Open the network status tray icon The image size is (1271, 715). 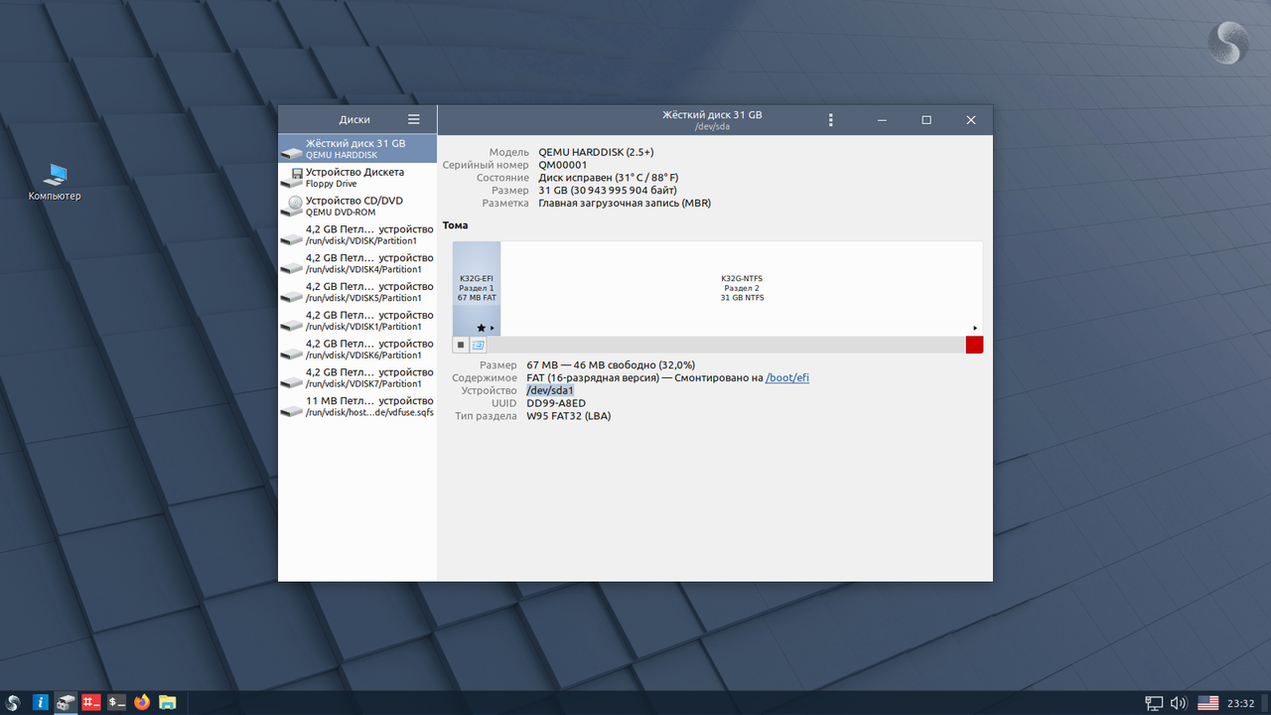point(1154,703)
